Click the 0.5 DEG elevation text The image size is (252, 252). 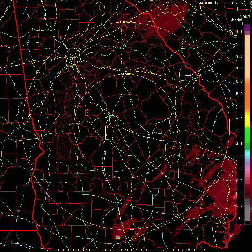tap(140, 250)
